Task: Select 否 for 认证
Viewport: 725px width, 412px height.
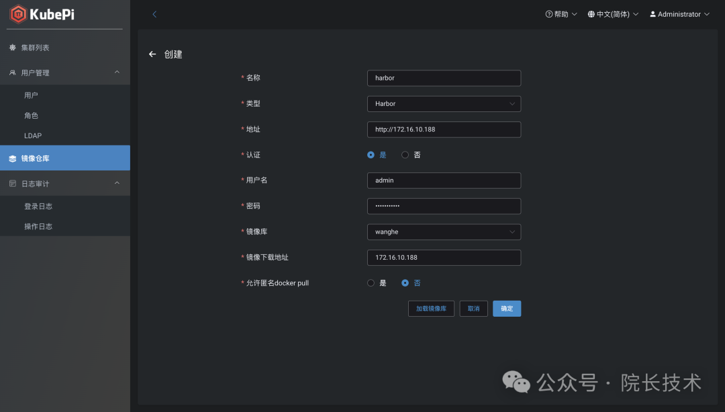Action: (x=405, y=155)
